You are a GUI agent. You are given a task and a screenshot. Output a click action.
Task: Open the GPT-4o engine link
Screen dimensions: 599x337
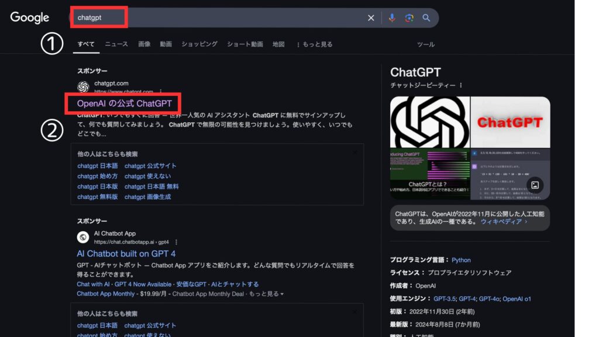(x=489, y=299)
